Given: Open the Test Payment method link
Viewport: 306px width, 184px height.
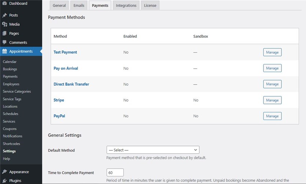Looking at the screenshot, I should tap(65, 52).
